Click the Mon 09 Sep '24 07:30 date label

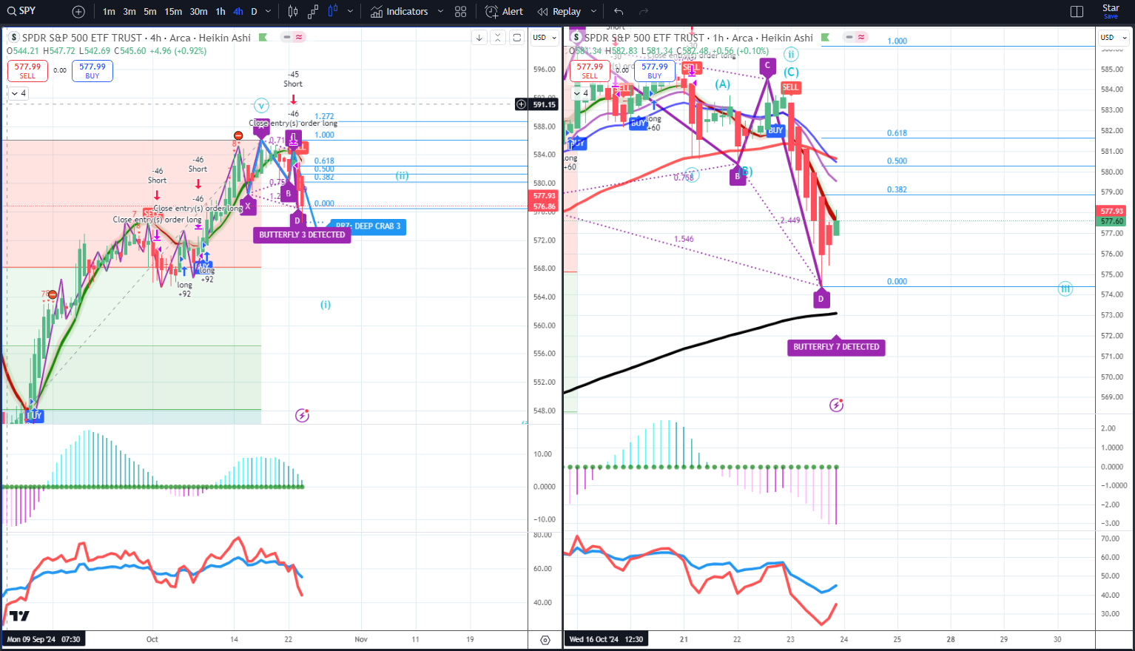pyautogui.click(x=43, y=639)
